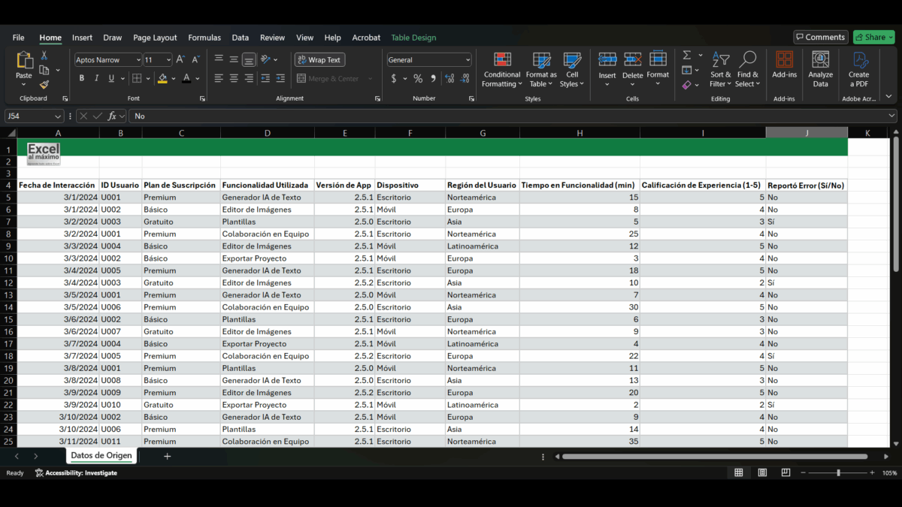
Task: Expand the Fill Color dropdown arrow
Action: tap(174, 77)
